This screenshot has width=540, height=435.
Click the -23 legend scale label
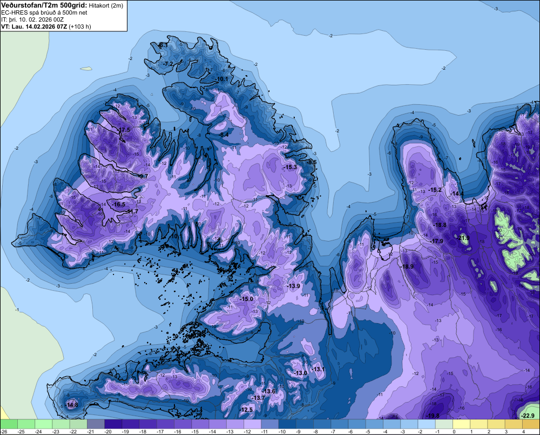(56, 432)
